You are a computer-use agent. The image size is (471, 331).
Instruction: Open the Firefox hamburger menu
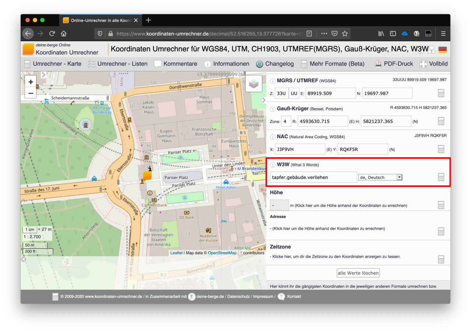click(443, 34)
